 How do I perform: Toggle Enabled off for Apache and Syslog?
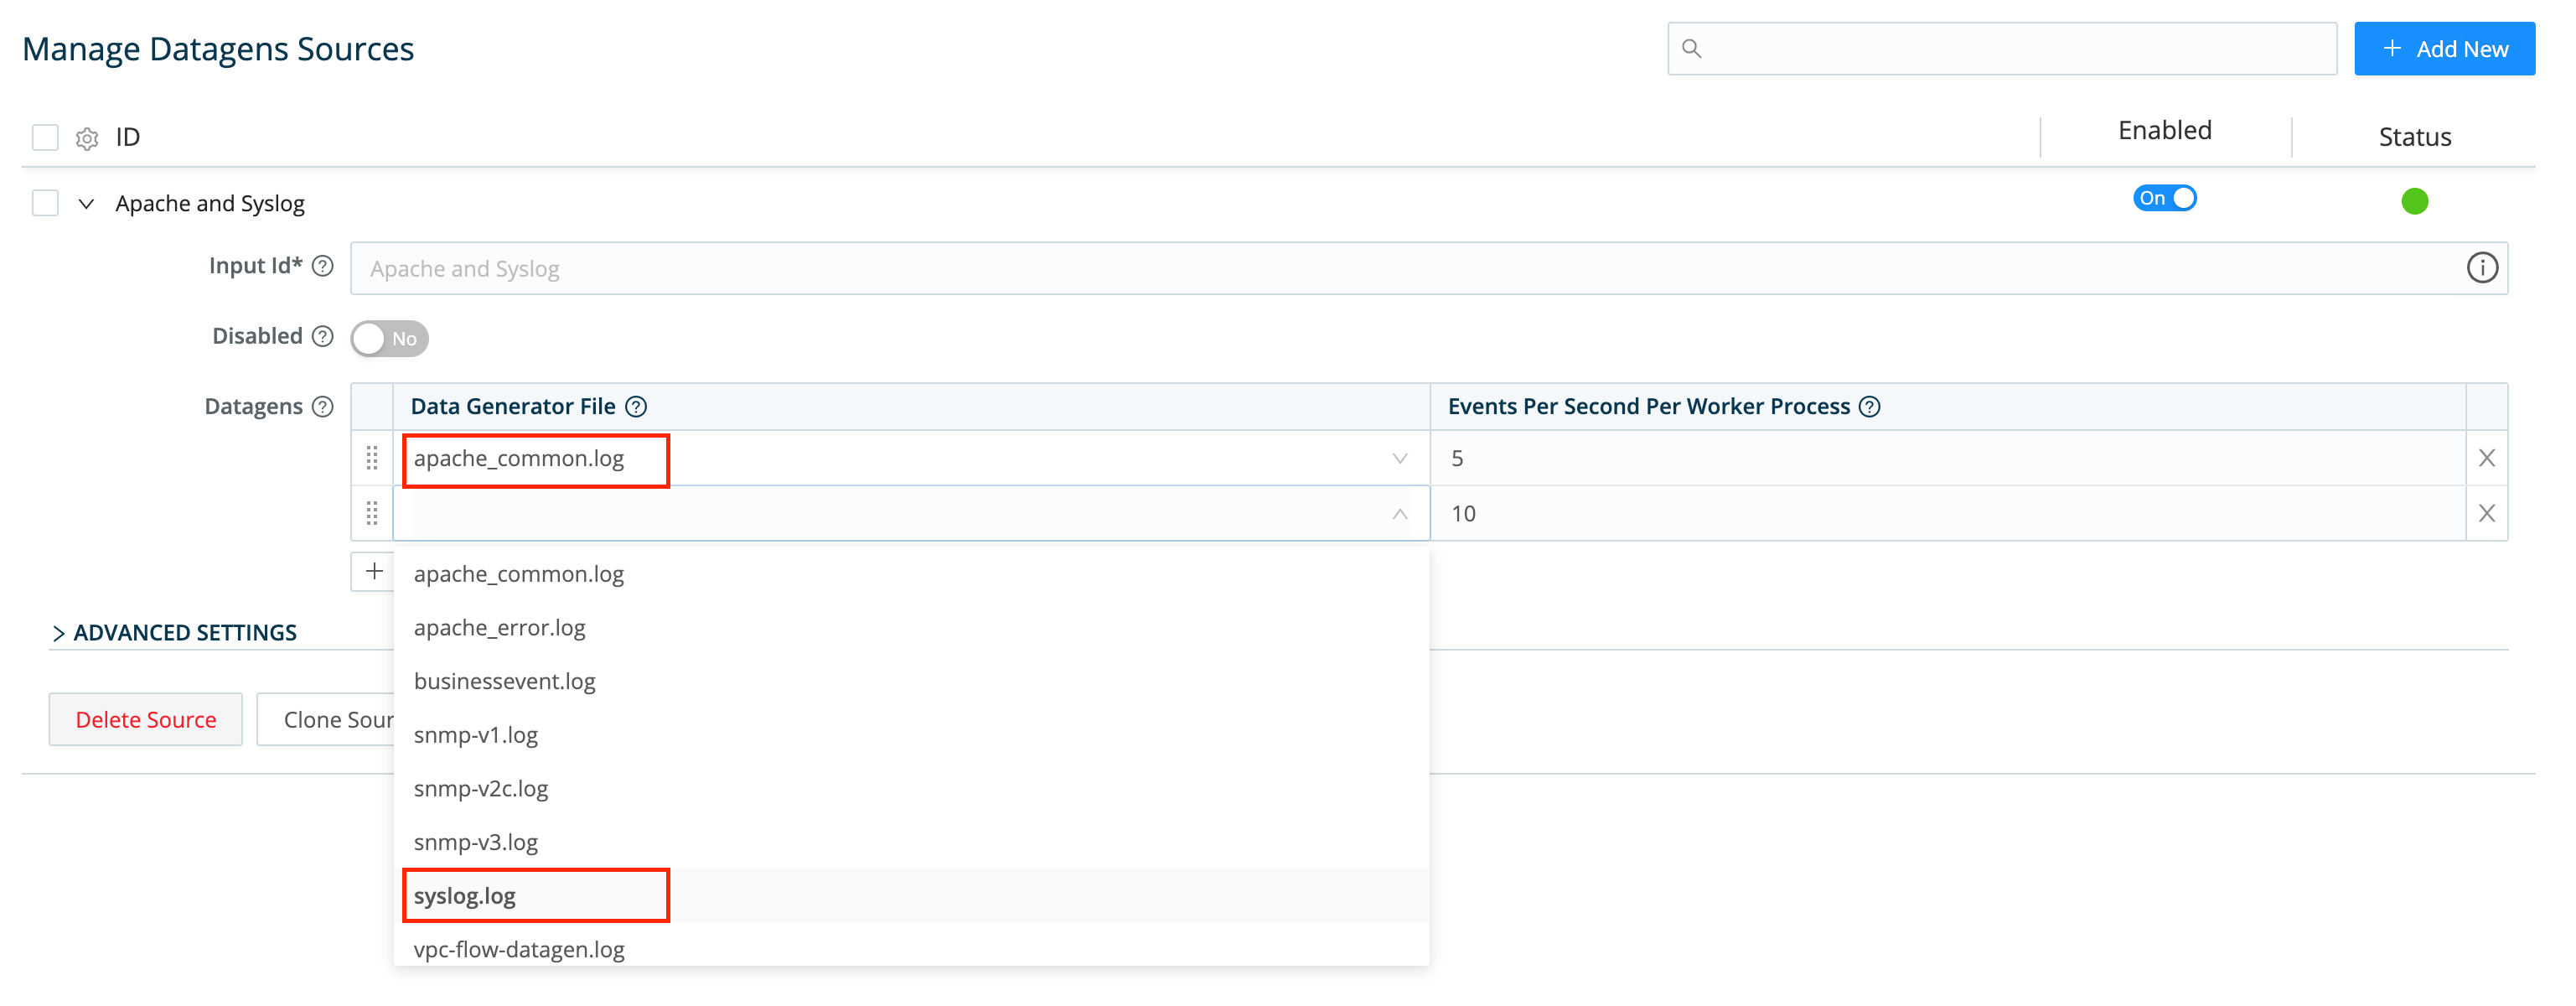tap(2165, 198)
